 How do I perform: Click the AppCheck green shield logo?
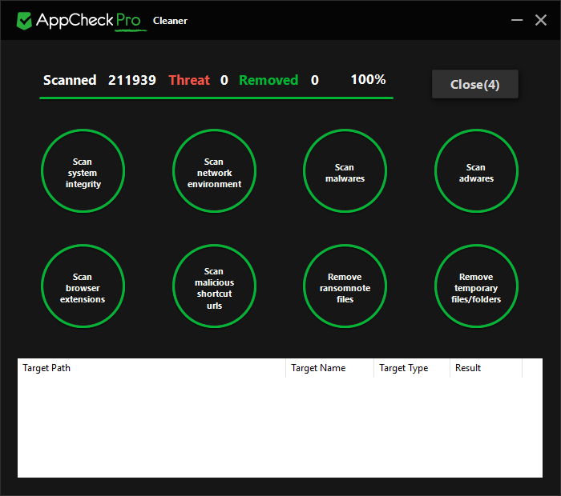point(25,20)
